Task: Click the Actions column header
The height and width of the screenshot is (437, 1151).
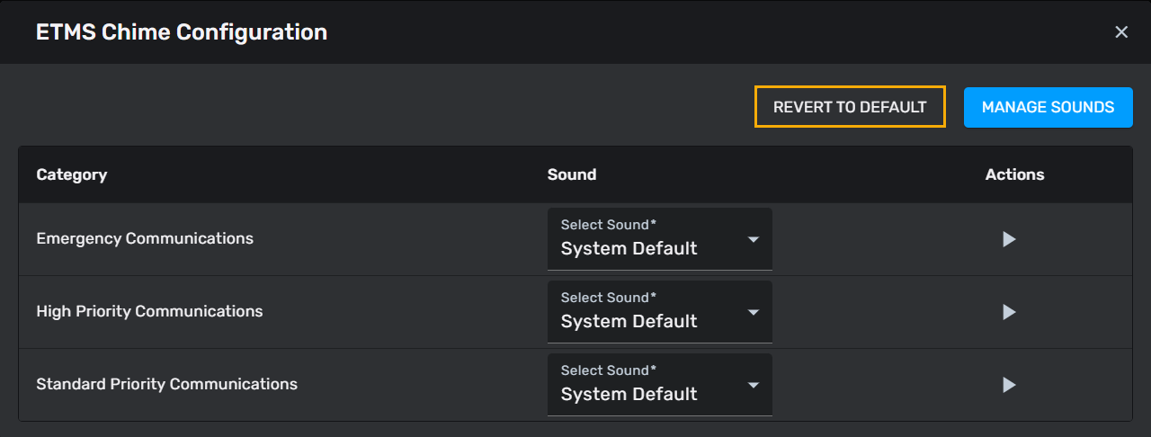Action: [1014, 174]
